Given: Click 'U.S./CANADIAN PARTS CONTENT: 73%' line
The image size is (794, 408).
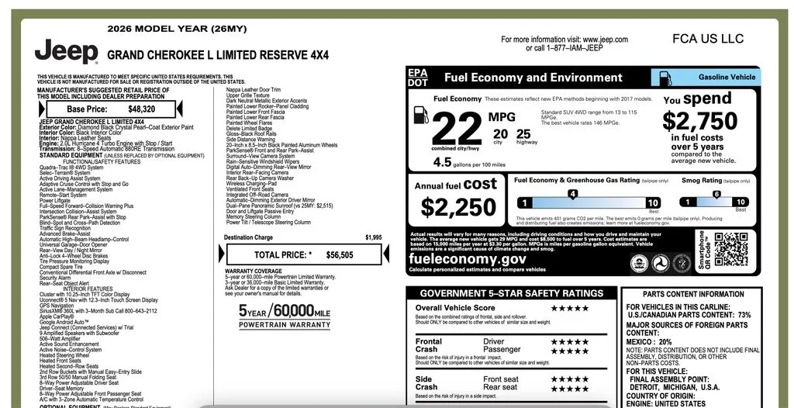Looking at the screenshot, I should click(689, 315).
